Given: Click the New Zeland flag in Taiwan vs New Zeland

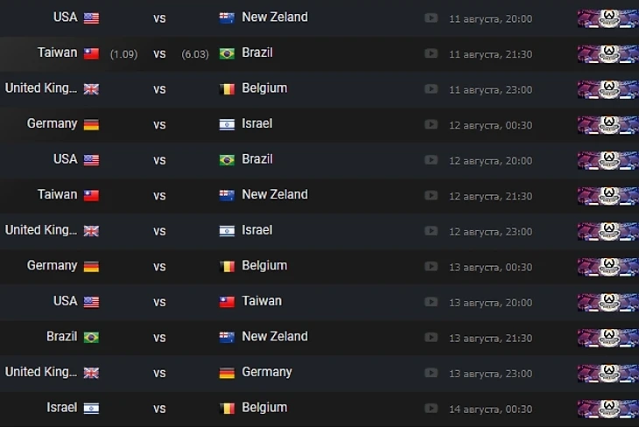Looking at the screenshot, I should [227, 195].
